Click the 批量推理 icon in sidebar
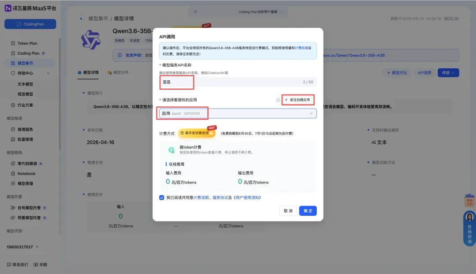This screenshot has height=274, width=476. tap(13, 139)
